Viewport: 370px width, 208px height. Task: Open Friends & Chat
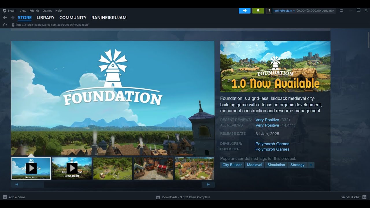(350, 197)
